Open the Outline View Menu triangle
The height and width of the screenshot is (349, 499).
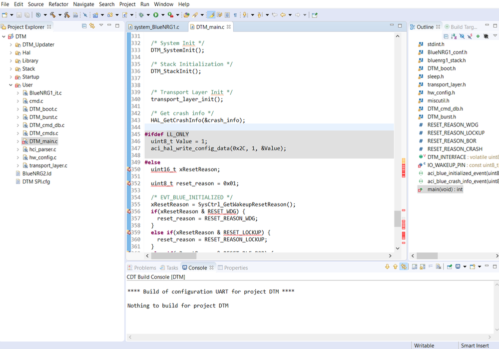[495, 35]
